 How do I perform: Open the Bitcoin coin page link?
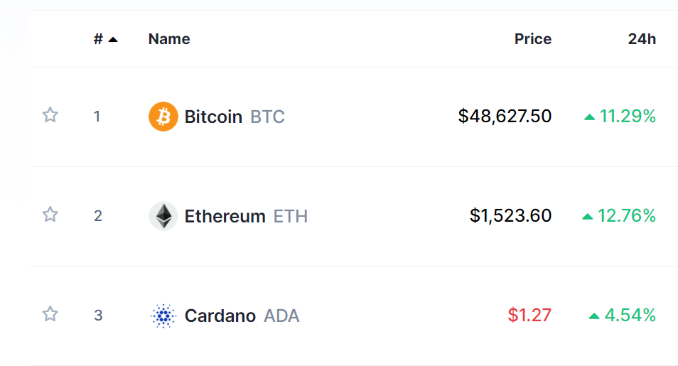[213, 117]
